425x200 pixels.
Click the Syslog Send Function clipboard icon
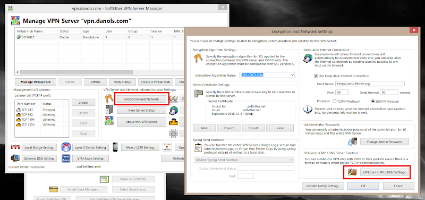198,148
